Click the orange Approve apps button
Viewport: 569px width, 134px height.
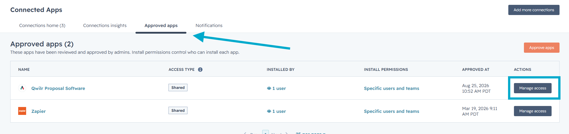(x=542, y=48)
